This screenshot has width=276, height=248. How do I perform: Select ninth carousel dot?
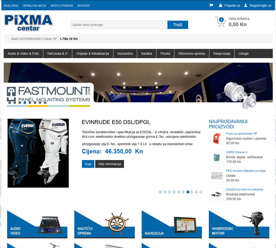[196, 192]
